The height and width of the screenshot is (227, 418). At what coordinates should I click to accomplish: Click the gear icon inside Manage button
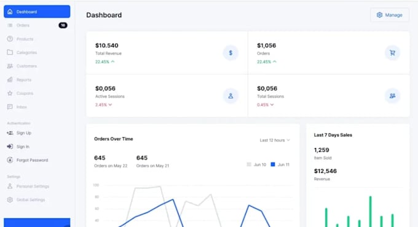379,15
